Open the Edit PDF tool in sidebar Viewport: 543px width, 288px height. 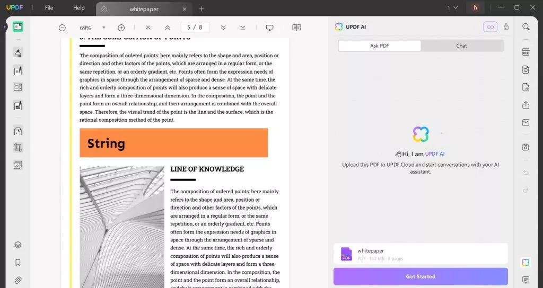pyautogui.click(x=18, y=70)
